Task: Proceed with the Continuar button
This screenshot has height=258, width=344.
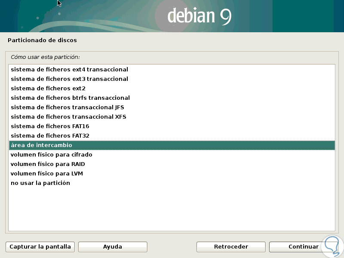Action: (x=304, y=247)
